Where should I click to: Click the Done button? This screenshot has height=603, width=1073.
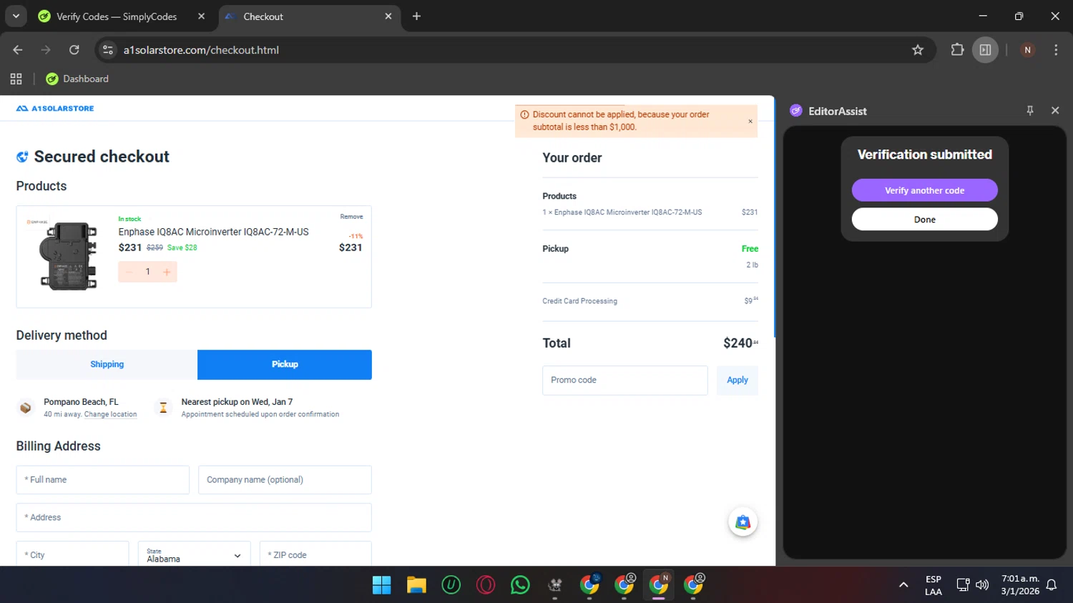pyautogui.click(x=924, y=220)
